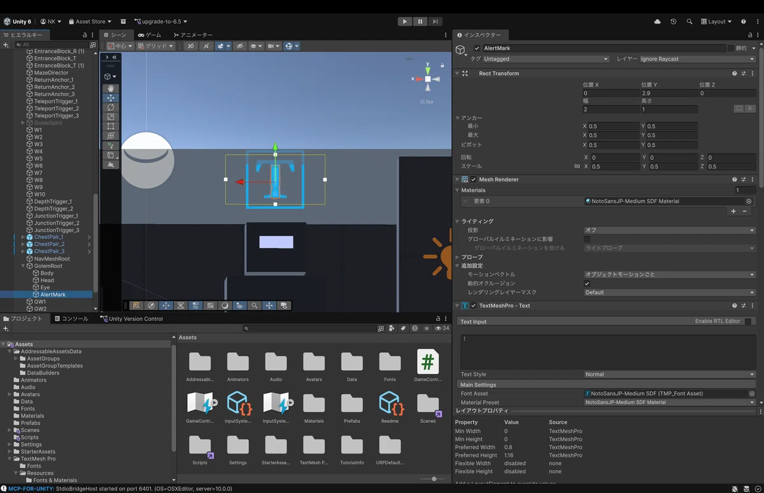The width and height of the screenshot is (764, 493).
Task: Switch to the コンソール (Console) tab
Action: (x=71, y=318)
